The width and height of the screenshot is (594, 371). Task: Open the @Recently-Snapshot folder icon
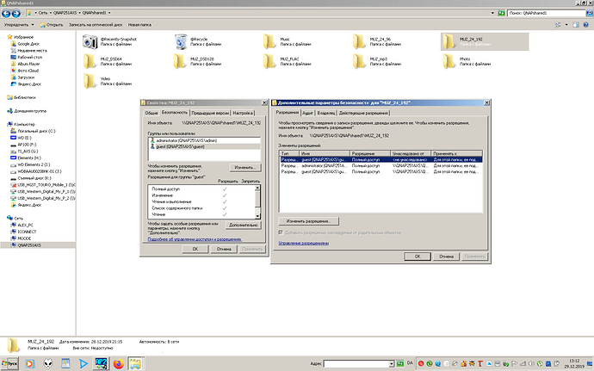90,40
